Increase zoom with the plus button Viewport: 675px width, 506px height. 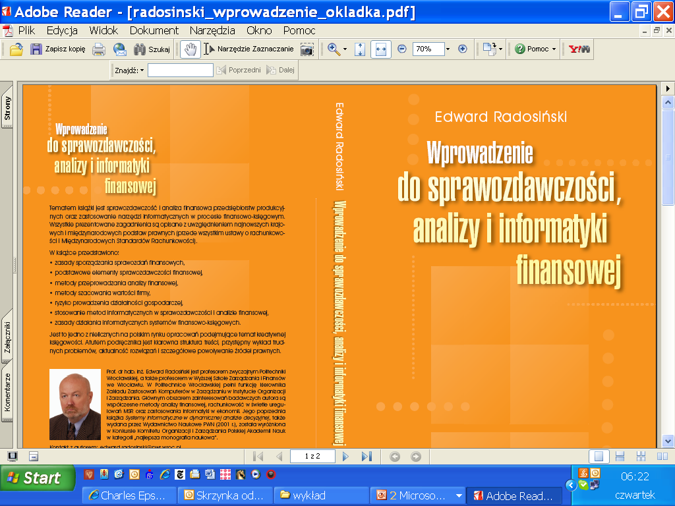click(462, 49)
